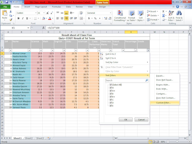Click the AutoSum sigma icon

(x=163, y=11)
